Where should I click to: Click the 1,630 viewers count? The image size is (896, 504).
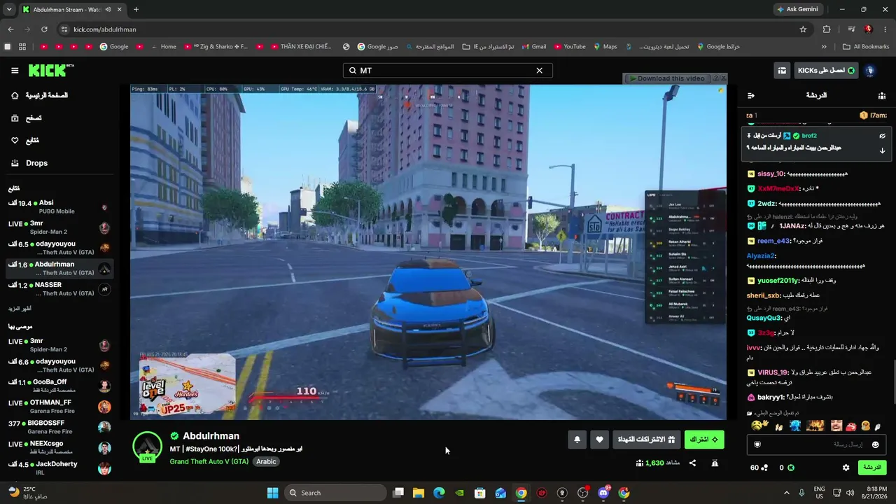tap(658, 463)
